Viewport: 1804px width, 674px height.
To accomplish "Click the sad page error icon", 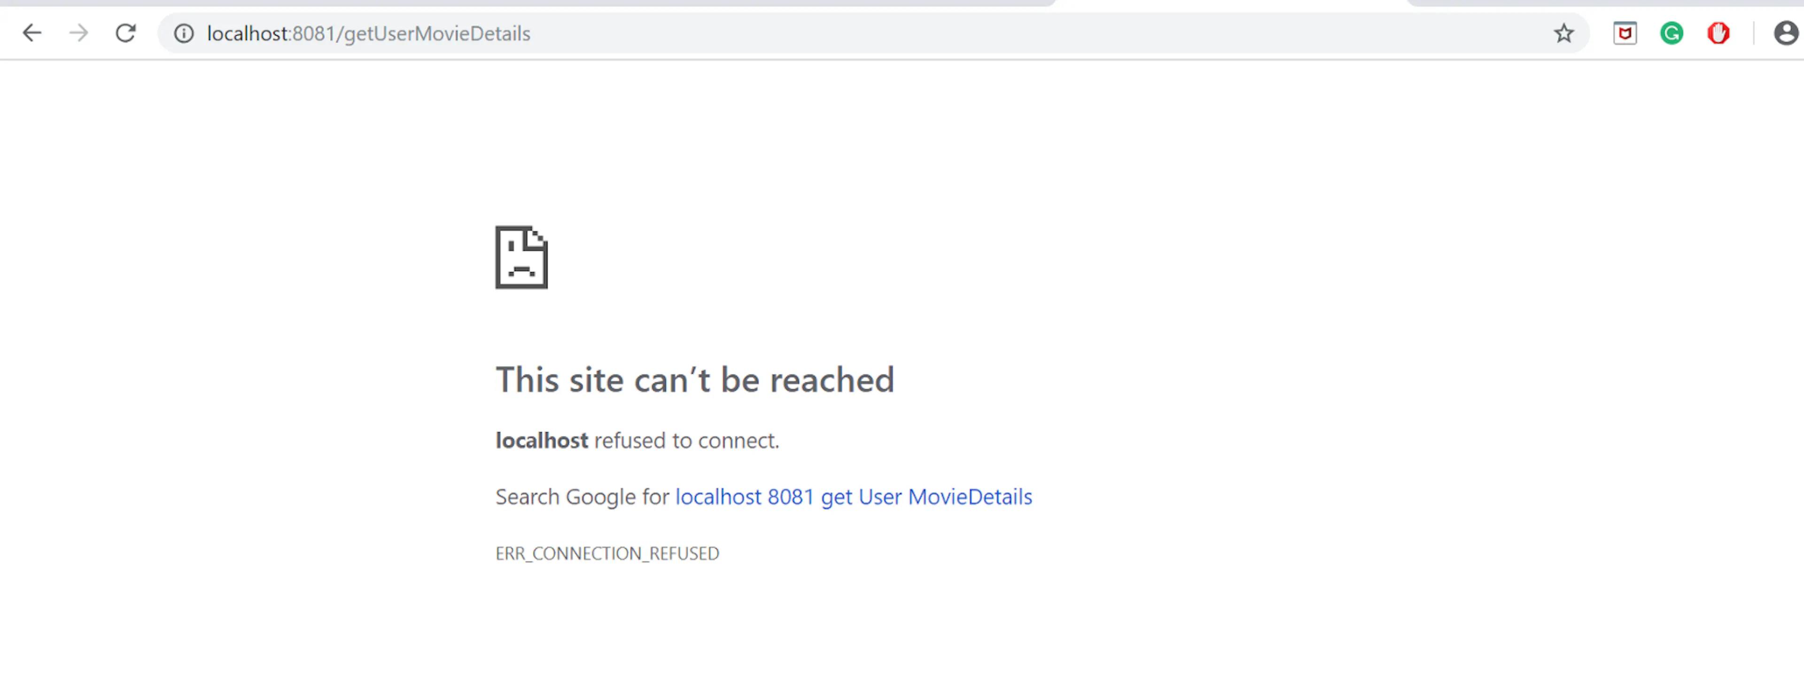I will (522, 257).
